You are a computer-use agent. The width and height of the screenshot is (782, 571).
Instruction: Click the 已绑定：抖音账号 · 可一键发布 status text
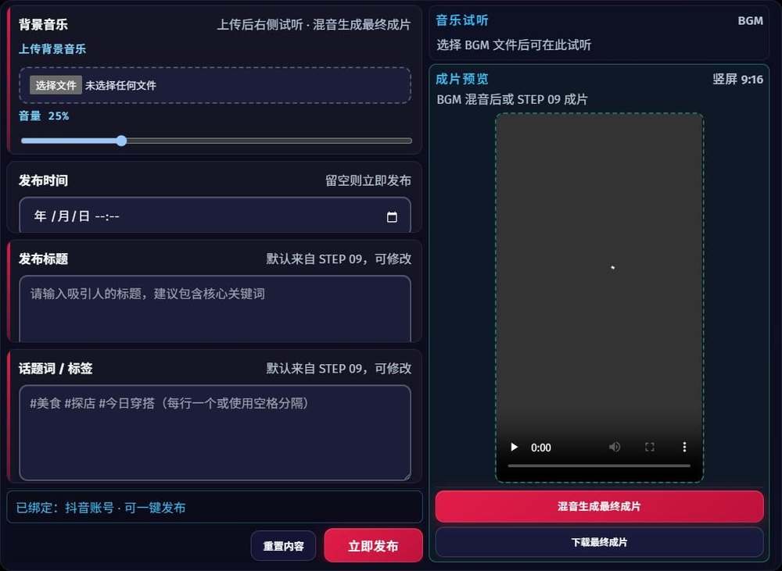pyautogui.click(x=101, y=507)
